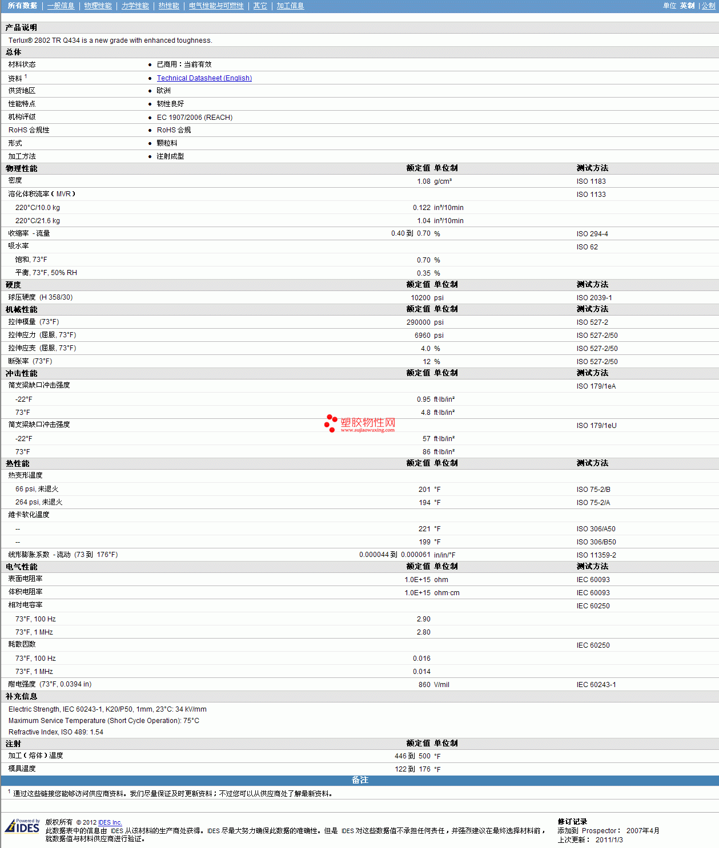Viewport: 719px width, 848px height.
Task: Show the 电气性能与可燃性 tab
Action: [x=216, y=6]
